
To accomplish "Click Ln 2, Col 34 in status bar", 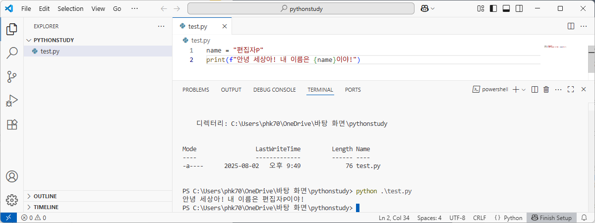I will [x=394, y=218].
